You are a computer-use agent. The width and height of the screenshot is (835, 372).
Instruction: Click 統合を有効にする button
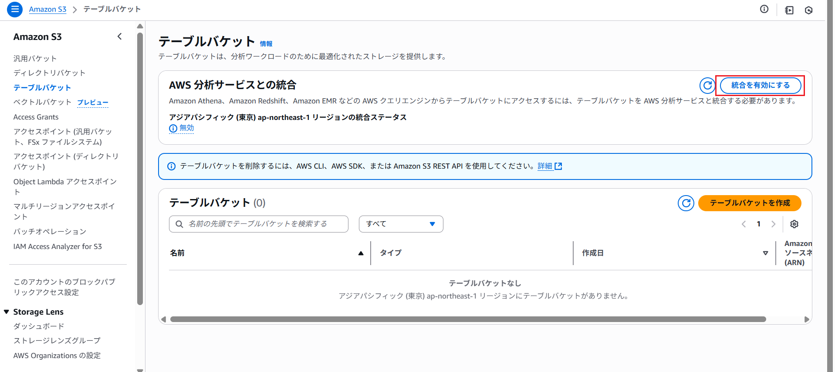pos(760,86)
